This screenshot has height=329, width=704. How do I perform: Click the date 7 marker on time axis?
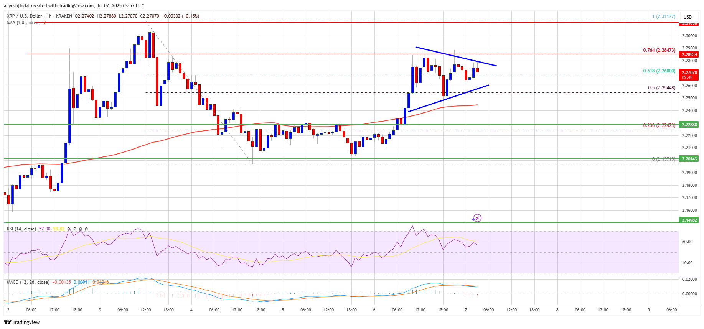coord(466,310)
